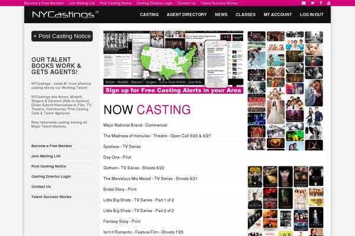Open the email envelope icon in top bar

pyautogui.click(x=304, y=3)
